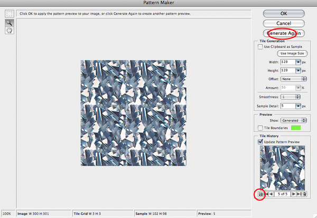Click the Sample Detail input field

[x=288, y=106]
